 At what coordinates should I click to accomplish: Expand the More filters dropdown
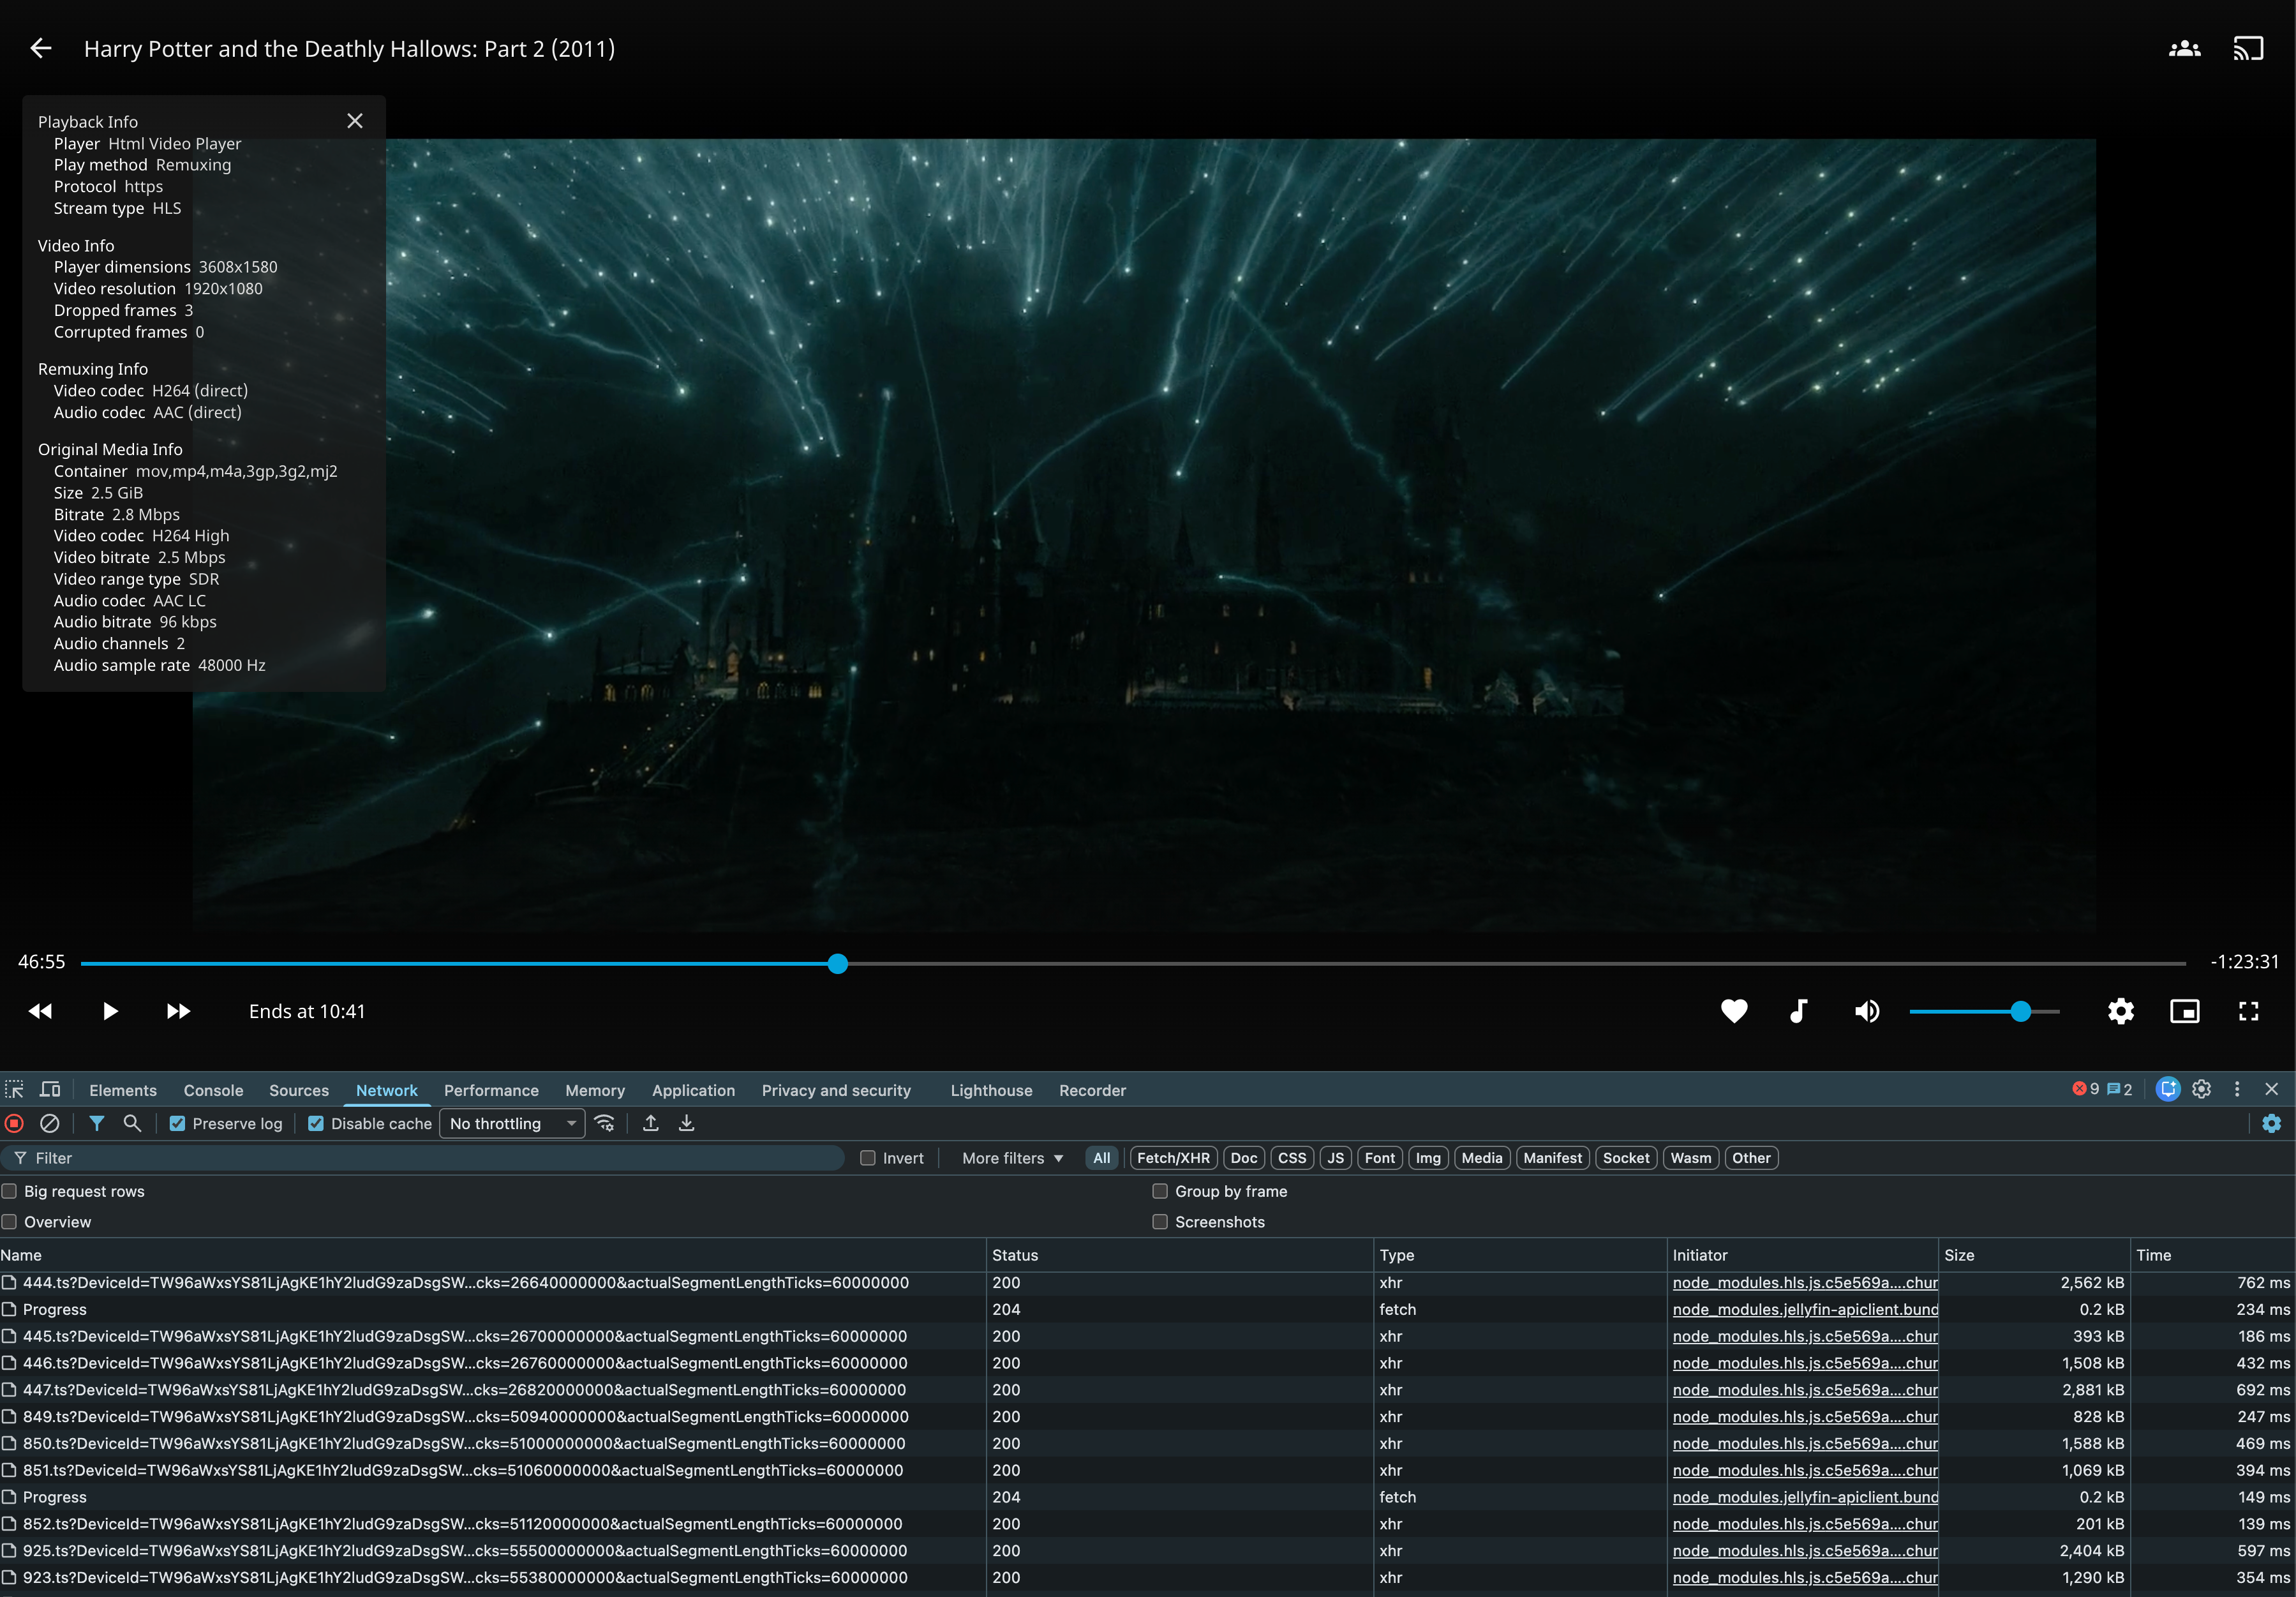(x=1012, y=1158)
